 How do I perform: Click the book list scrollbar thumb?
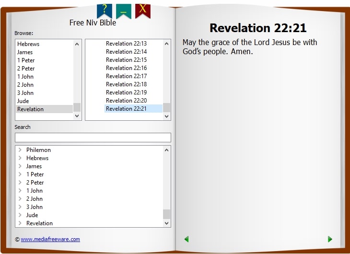point(77,107)
